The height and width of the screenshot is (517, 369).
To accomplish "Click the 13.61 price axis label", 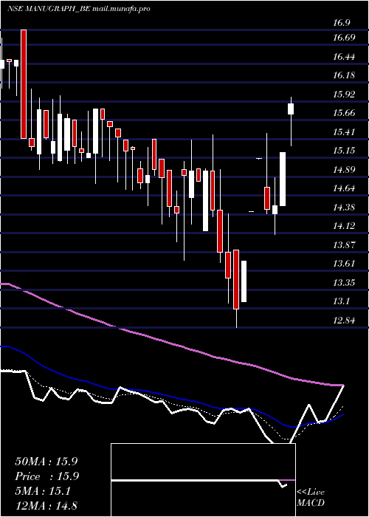I will tap(344, 264).
